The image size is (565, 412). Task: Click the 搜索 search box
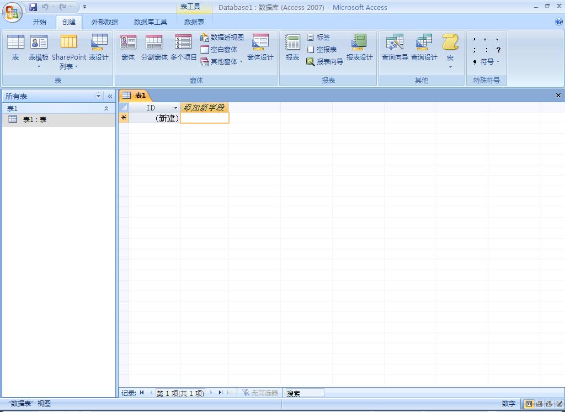305,393
